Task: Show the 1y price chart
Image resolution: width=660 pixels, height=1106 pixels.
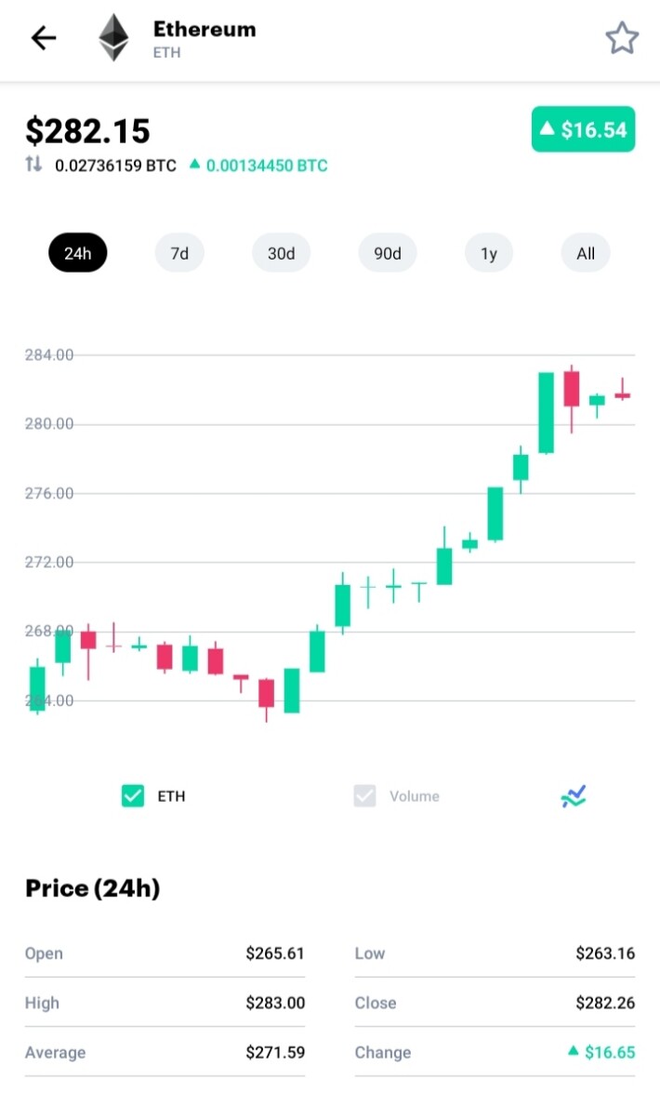Action: pos(489,253)
